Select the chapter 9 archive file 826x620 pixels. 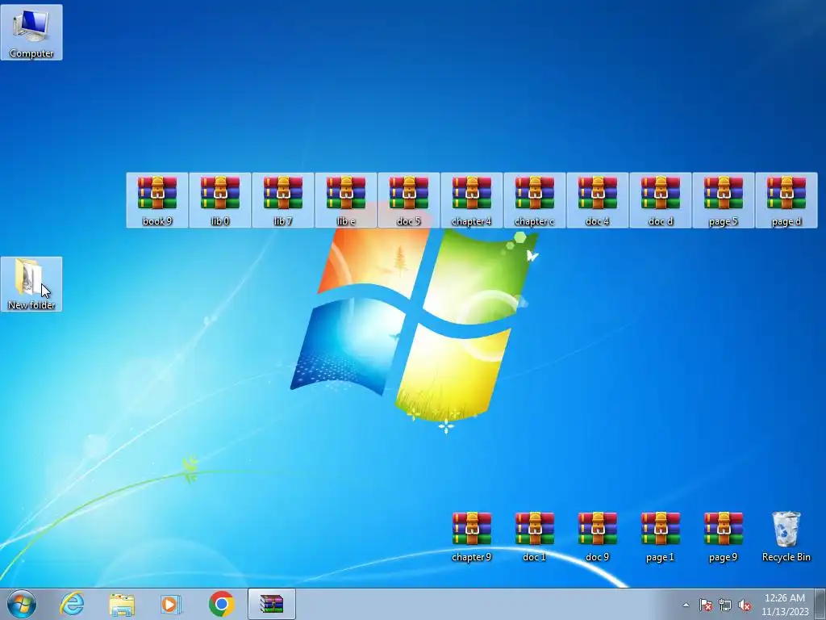[471, 536]
